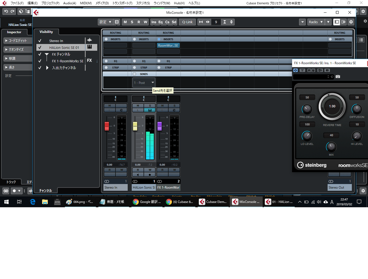Toggle visibility of Stereo In channel
Image resolution: width=368 pixels, height=279 pixels.
(x=40, y=41)
